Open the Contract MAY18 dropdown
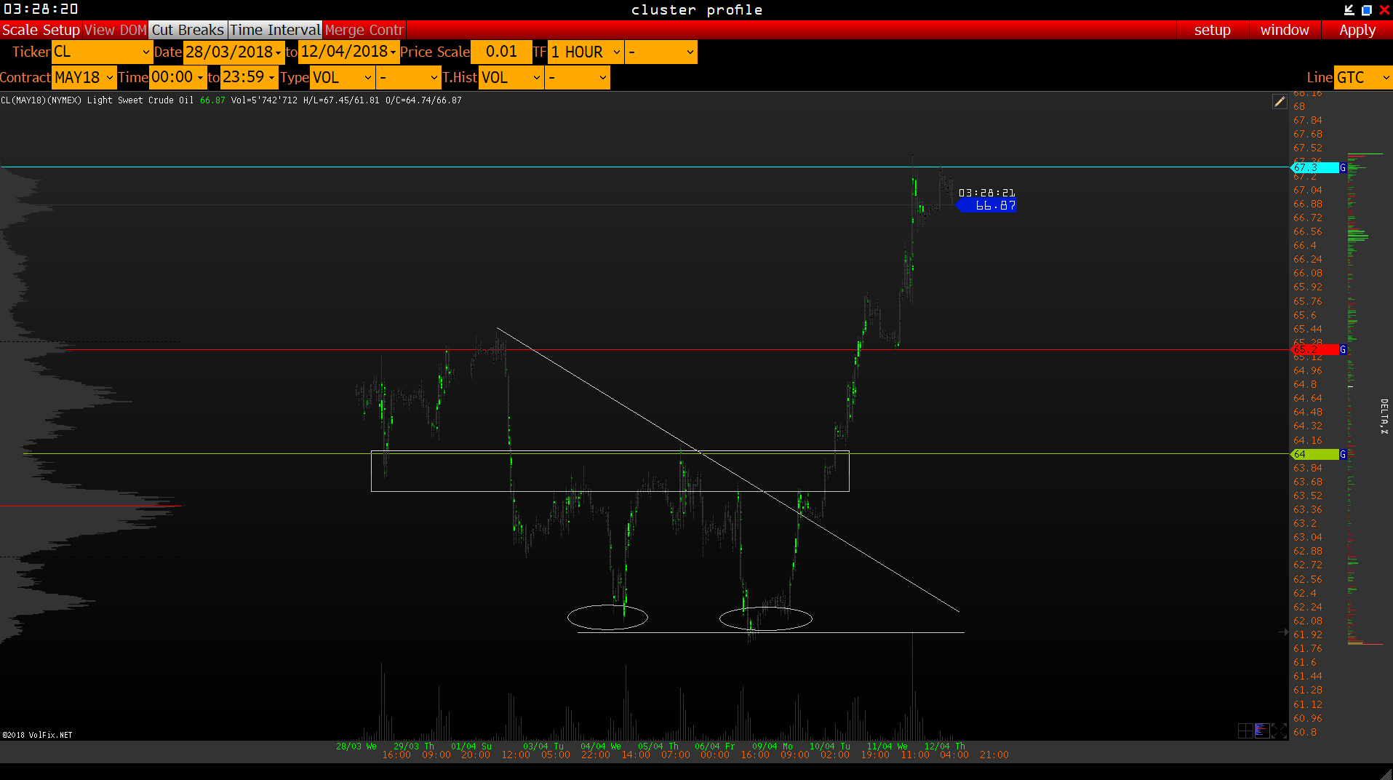This screenshot has width=1393, height=780. point(84,78)
